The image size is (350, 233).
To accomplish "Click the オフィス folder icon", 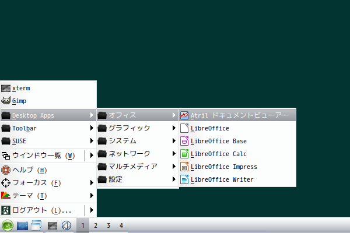I will coord(102,115).
